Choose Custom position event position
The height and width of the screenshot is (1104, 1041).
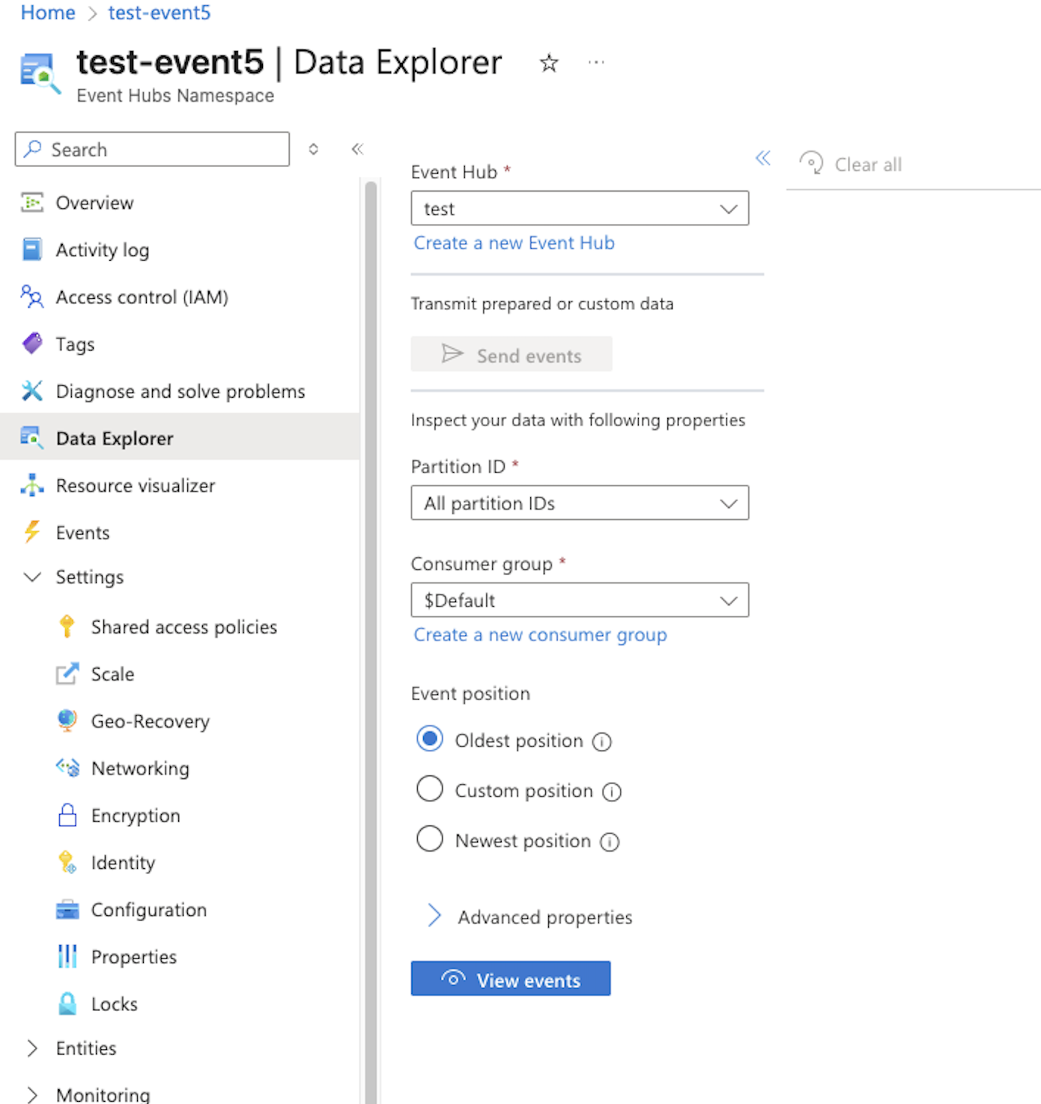pyautogui.click(x=429, y=789)
